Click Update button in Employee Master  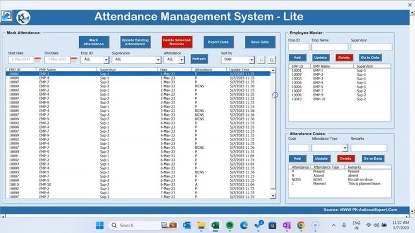[x=321, y=58]
